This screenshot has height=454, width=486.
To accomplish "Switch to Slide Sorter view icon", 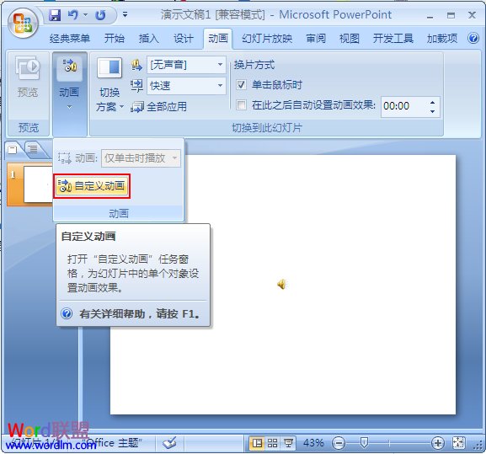I will [272, 443].
